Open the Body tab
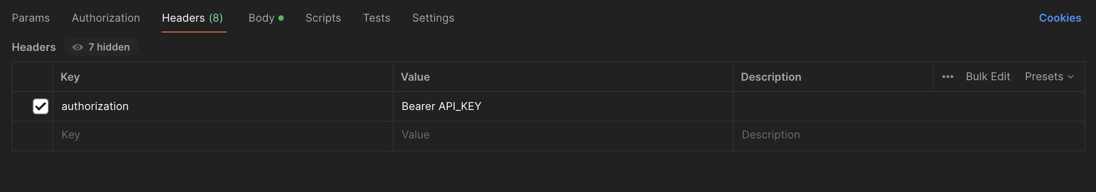 tap(266, 18)
